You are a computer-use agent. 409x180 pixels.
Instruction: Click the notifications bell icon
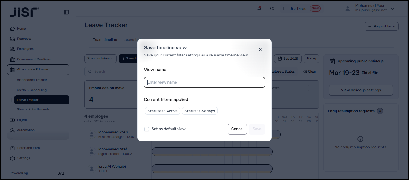tap(259, 8)
